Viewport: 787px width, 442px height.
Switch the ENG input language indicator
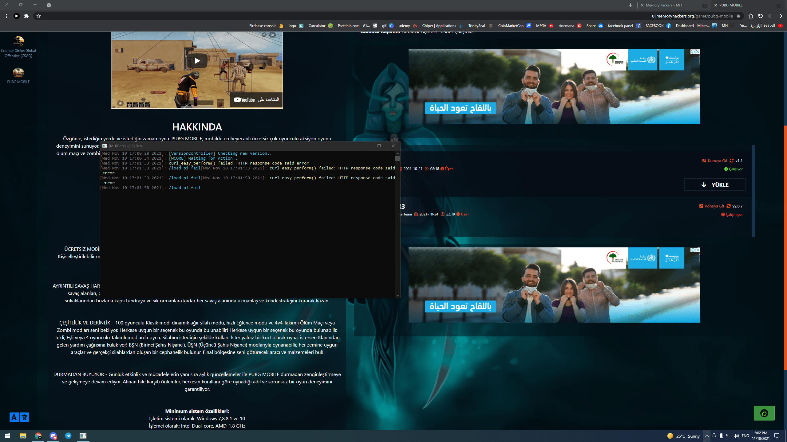click(x=745, y=436)
